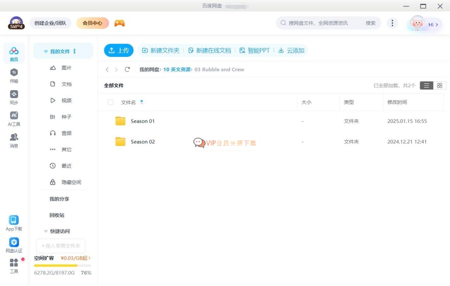Open the AI工具 sidebar icon
The width and height of the screenshot is (450, 286).
pos(14,118)
